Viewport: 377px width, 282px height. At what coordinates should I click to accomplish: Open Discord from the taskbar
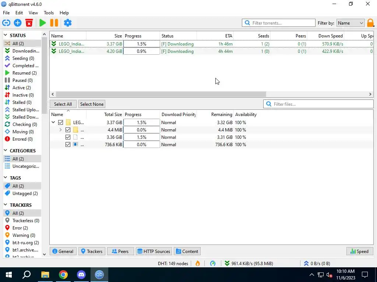point(81,275)
